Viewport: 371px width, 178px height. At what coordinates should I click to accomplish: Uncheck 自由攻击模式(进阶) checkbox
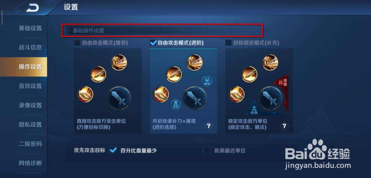point(153,43)
